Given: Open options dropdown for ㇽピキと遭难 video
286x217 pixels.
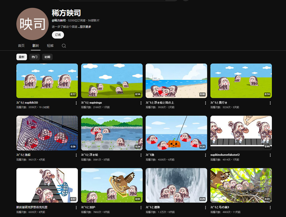Looking at the screenshot, I should [205, 208].
